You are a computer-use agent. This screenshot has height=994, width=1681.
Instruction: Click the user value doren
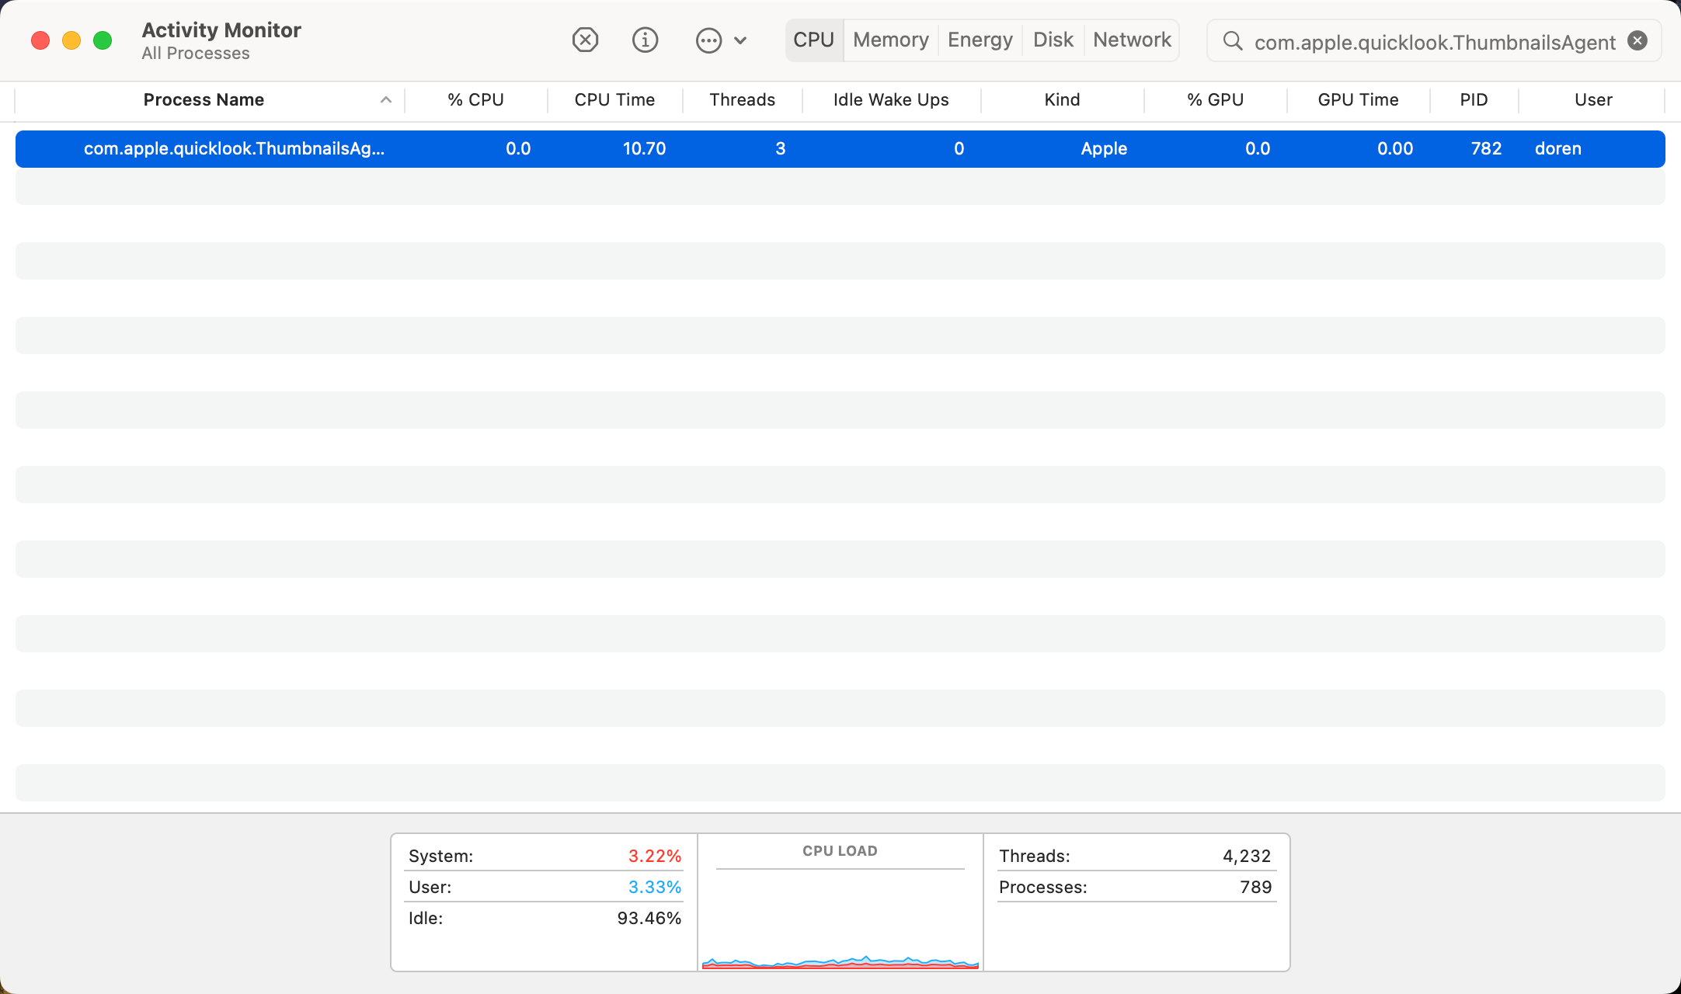coord(1558,148)
